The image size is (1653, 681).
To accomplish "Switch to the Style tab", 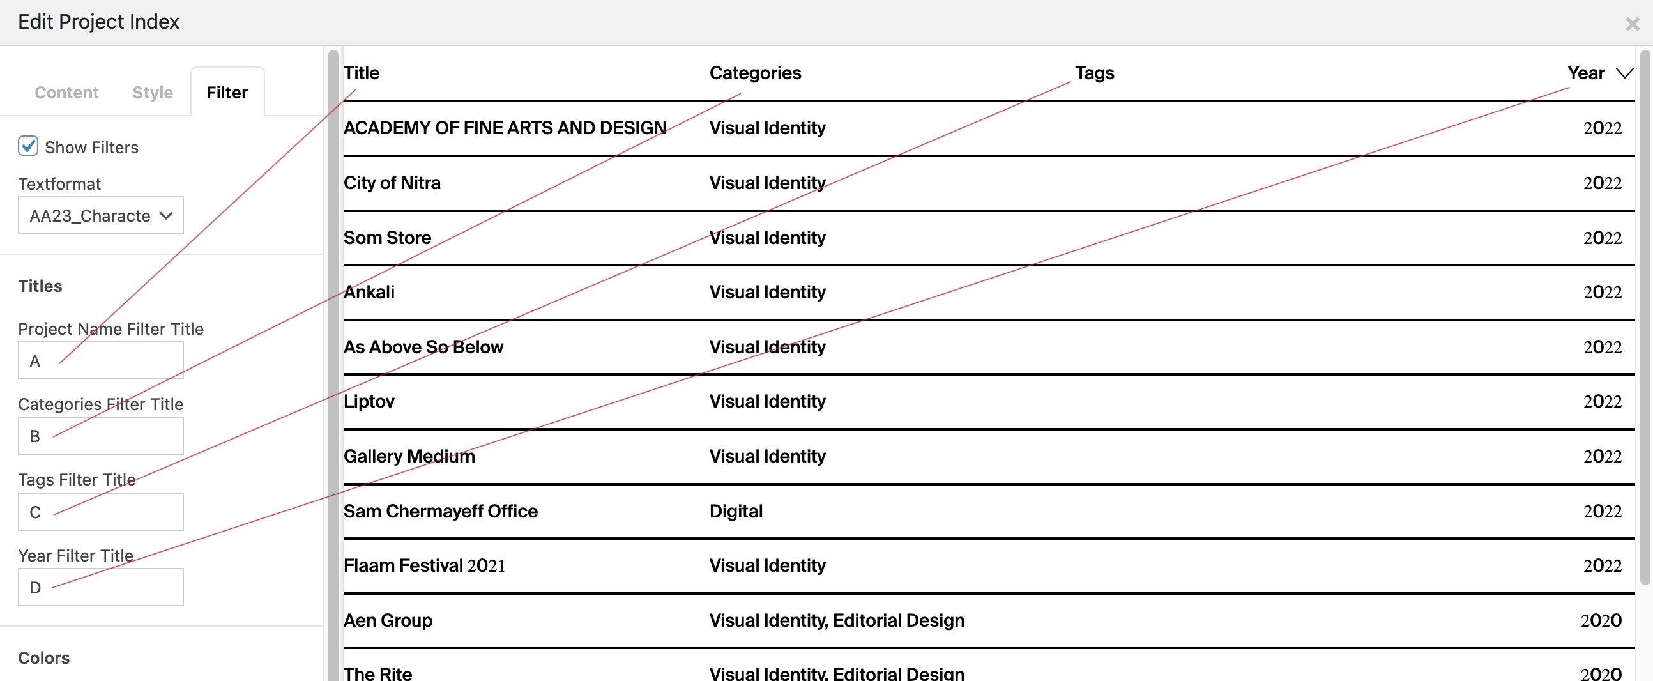I will [152, 93].
